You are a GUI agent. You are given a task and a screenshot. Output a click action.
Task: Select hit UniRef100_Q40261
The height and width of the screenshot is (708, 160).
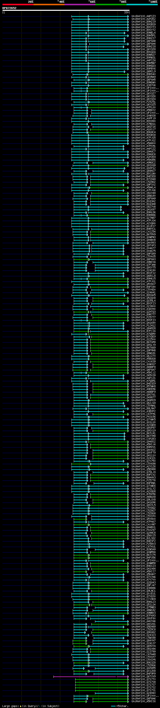pyautogui.click(x=143, y=624)
